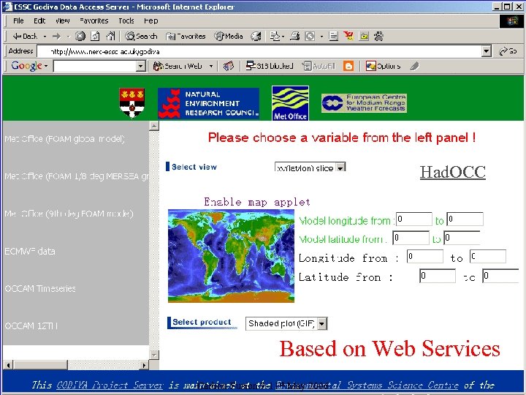The height and width of the screenshot is (395, 526).
Task: Click the Discuss toolbar icon
Action: [x=333, y=36]
